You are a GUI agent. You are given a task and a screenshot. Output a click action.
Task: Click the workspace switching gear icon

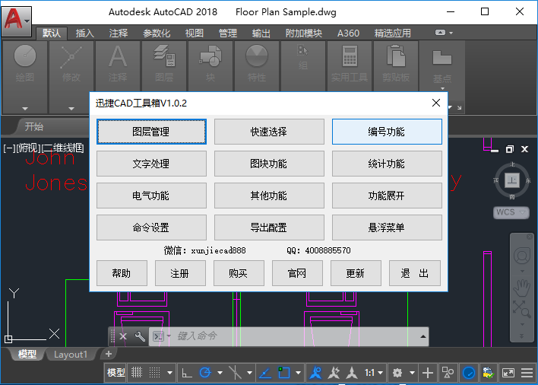[x=397, y=373]
